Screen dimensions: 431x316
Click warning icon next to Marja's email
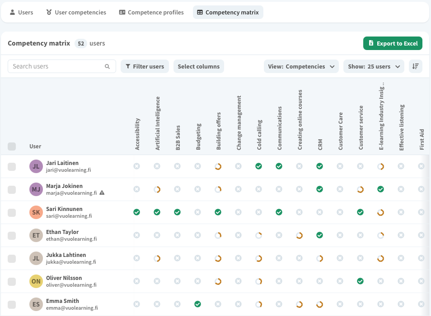(x=102, y=193)
